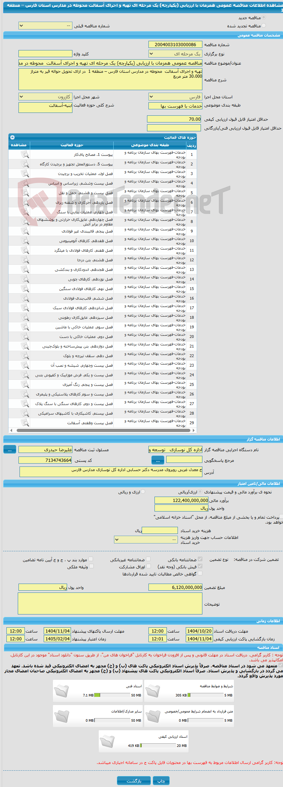283x787 pixels.
Task: Toggle ضمانتنامه بانکی checkbox
Action: click(x=200, y=559)
